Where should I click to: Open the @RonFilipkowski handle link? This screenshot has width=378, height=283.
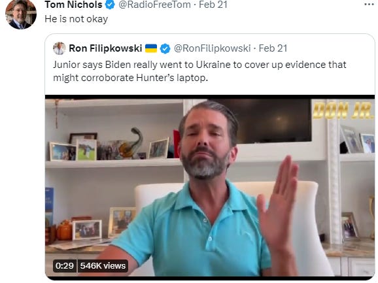point(212,48)
